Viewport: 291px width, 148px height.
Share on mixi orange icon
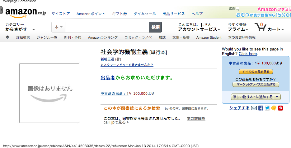pos(274,108)
